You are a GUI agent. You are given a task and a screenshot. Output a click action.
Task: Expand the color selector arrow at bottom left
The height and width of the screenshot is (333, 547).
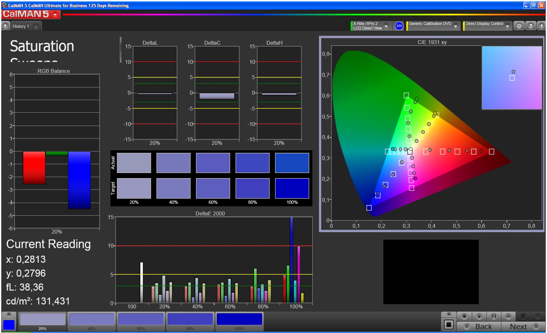(x=9, y=314)
